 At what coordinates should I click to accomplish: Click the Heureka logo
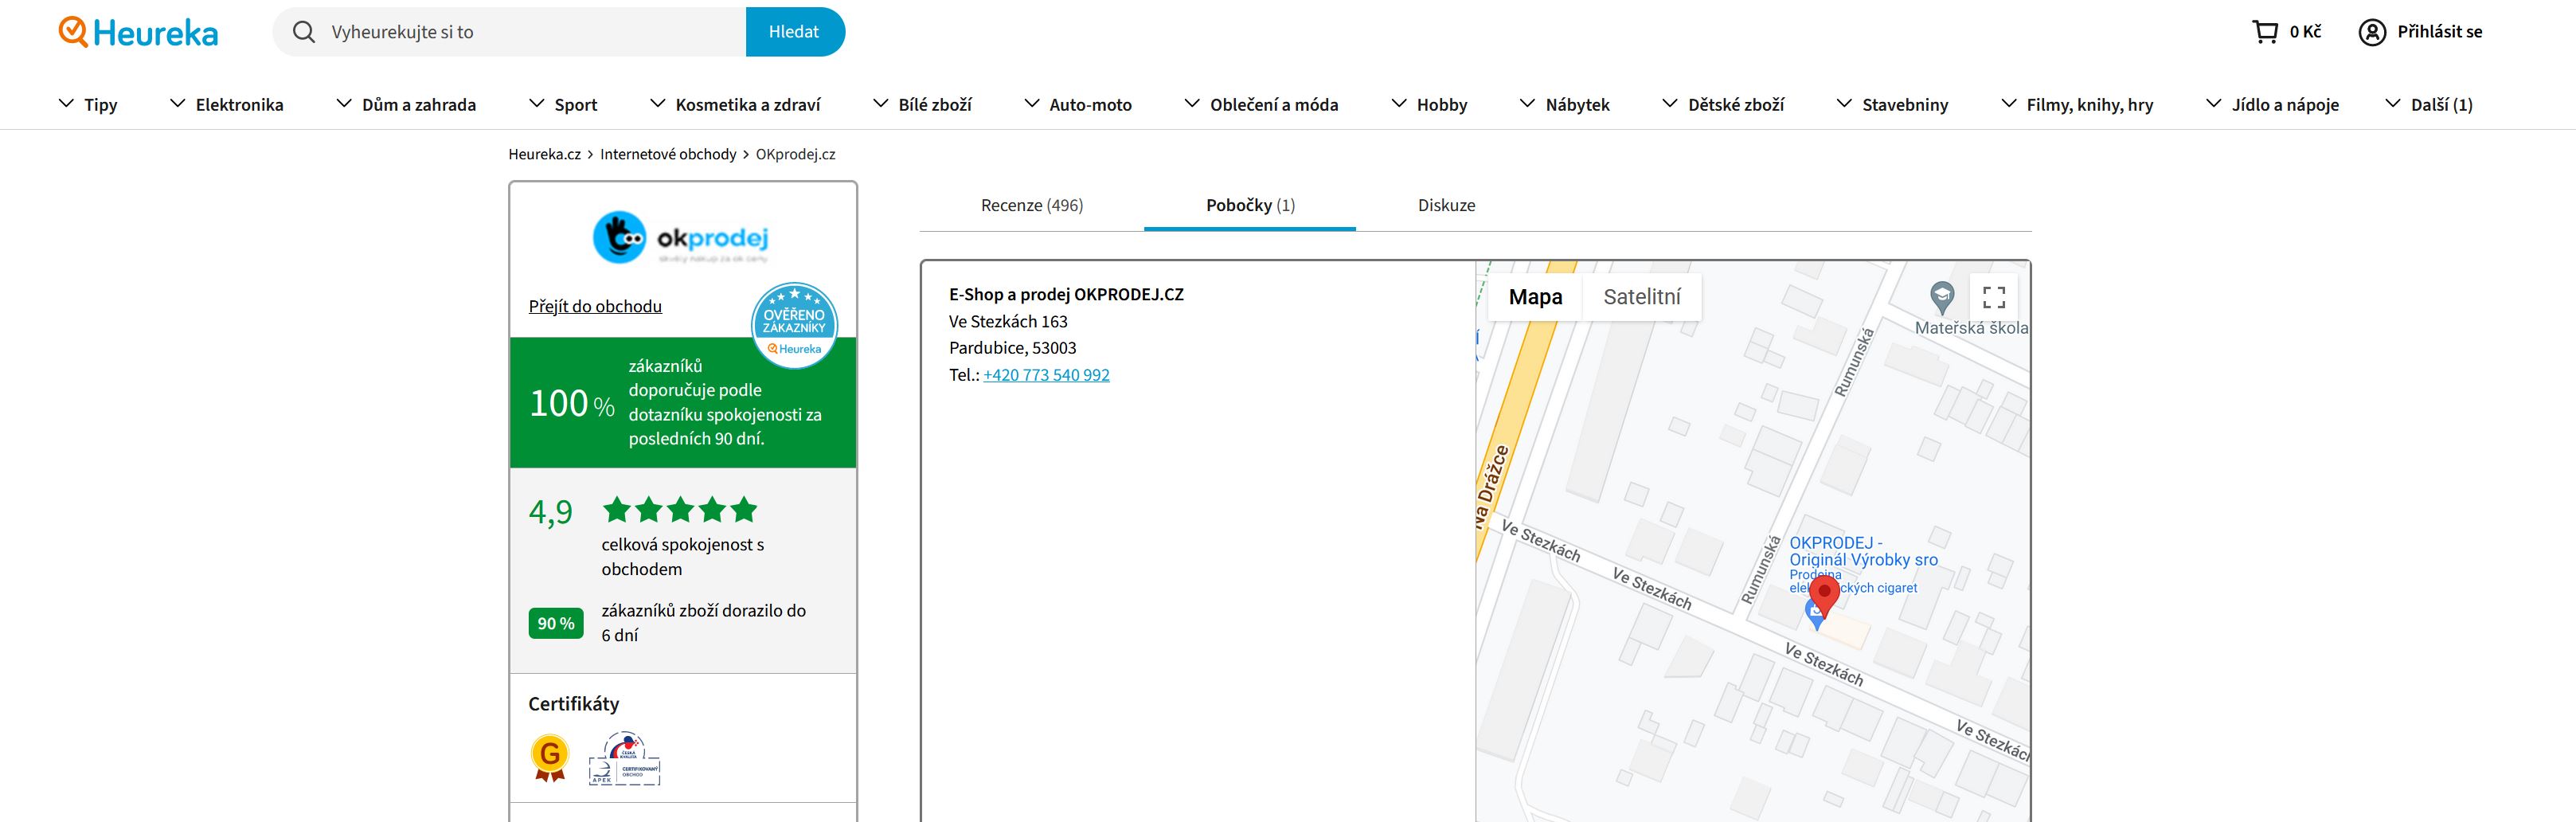[138, 32]
